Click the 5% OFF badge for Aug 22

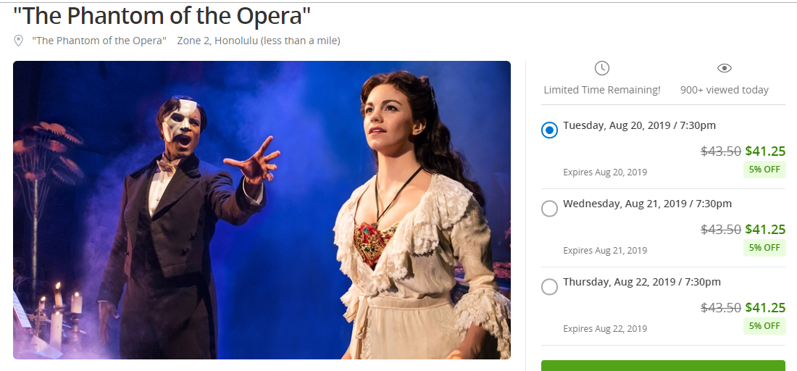pyautogui.click(x=764, y=326)
